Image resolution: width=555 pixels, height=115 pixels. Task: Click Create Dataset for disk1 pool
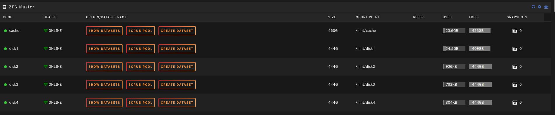point(177,49)
